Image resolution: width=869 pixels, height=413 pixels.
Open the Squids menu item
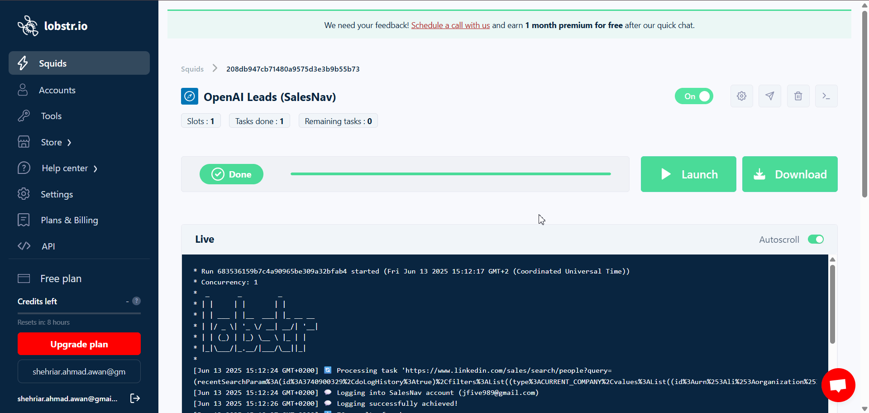(x=79, y=63)
